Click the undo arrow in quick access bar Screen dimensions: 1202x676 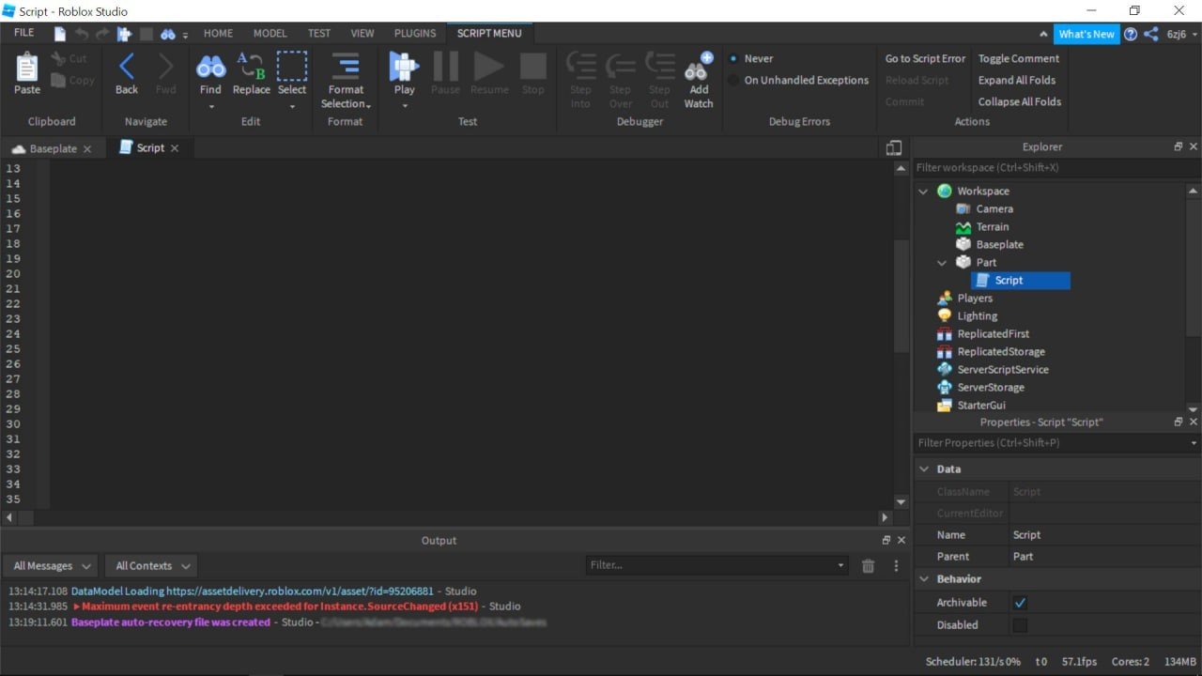pos(82,33)
